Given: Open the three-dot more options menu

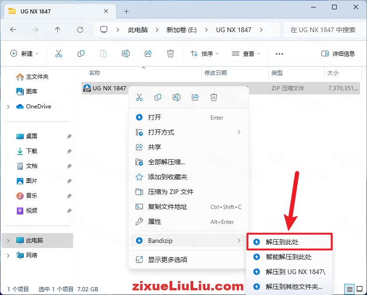Looking at the screenshot, I should 279,54.
